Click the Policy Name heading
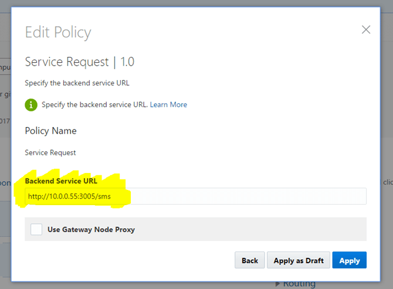 click(x=50, y=131)
